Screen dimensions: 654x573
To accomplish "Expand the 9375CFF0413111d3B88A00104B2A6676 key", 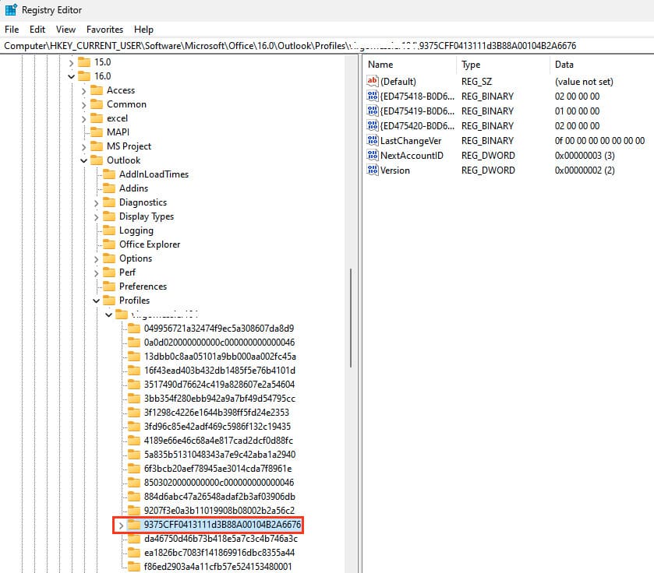I will point(120,526).
